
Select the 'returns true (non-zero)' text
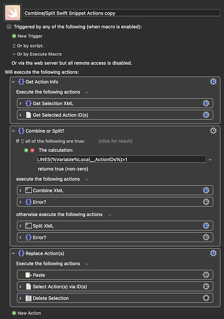tap(63, 169)
